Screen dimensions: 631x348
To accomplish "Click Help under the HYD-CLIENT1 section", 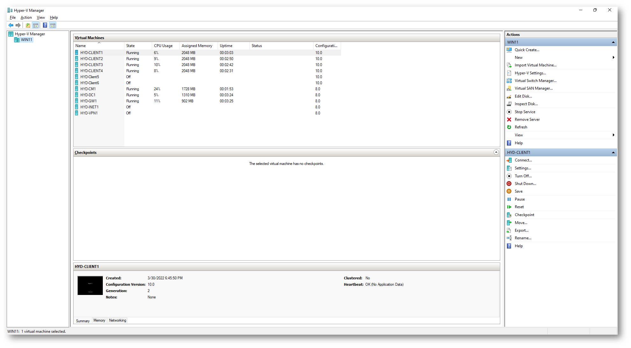I will pyautogui.click(x=519, y=246).
